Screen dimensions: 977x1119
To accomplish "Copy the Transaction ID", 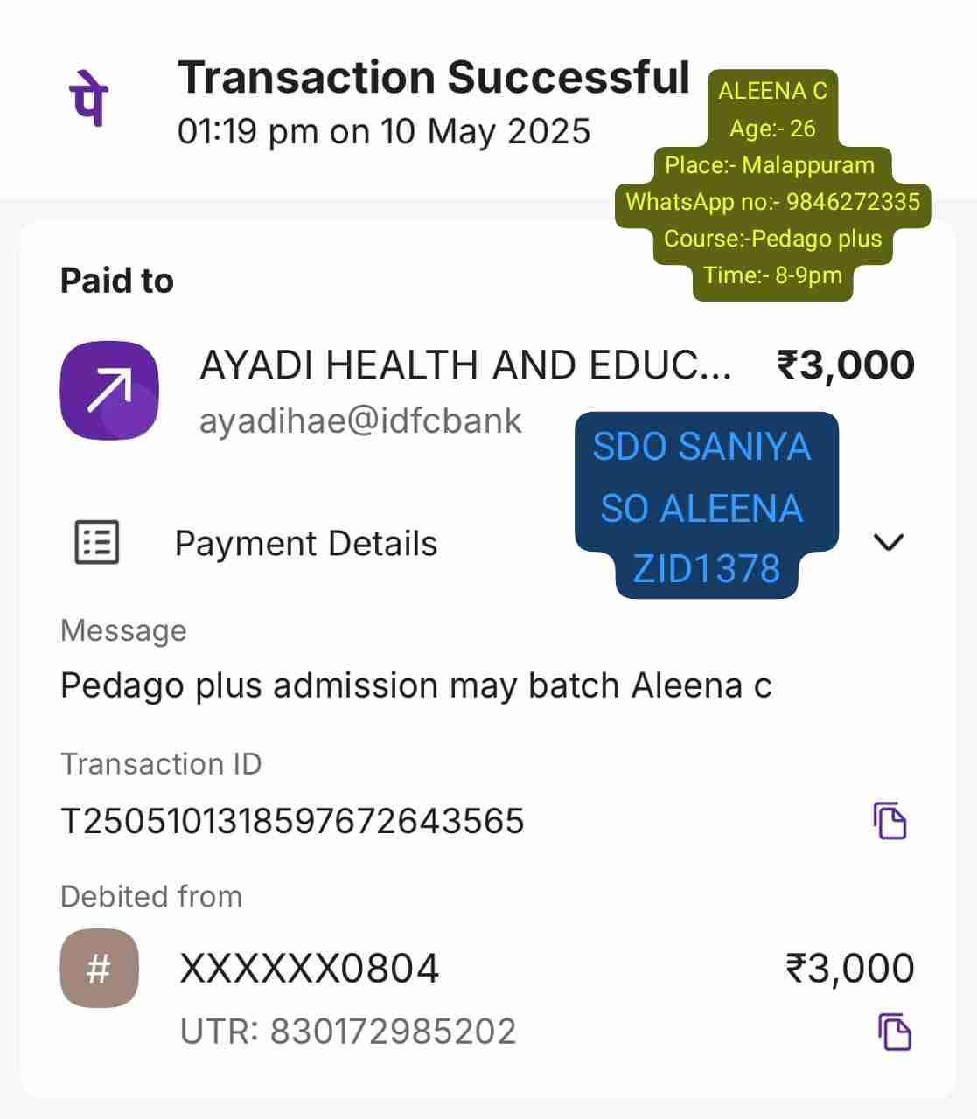I will click(890, 820).
